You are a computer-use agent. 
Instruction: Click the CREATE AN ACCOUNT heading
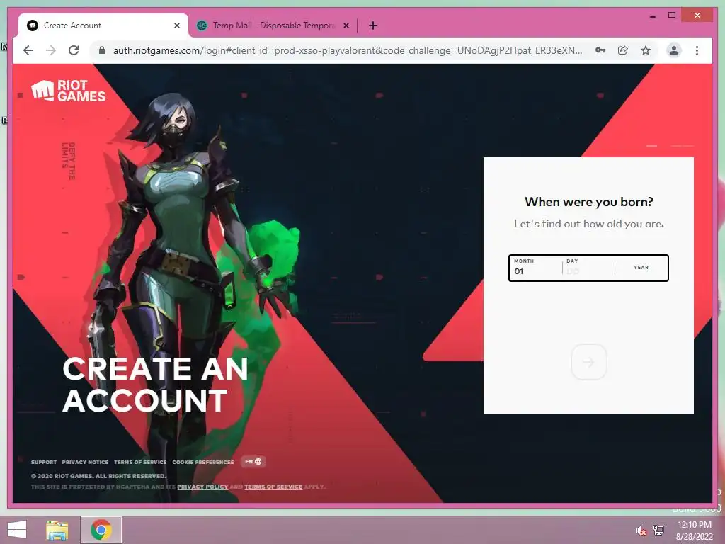155,385
